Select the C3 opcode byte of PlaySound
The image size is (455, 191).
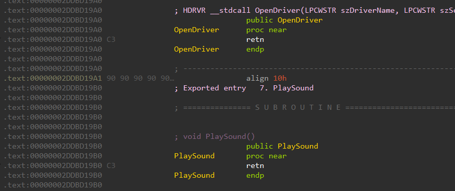111,166
